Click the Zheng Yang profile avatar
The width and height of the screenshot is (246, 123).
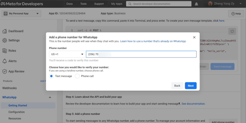(x=210, y=4)
